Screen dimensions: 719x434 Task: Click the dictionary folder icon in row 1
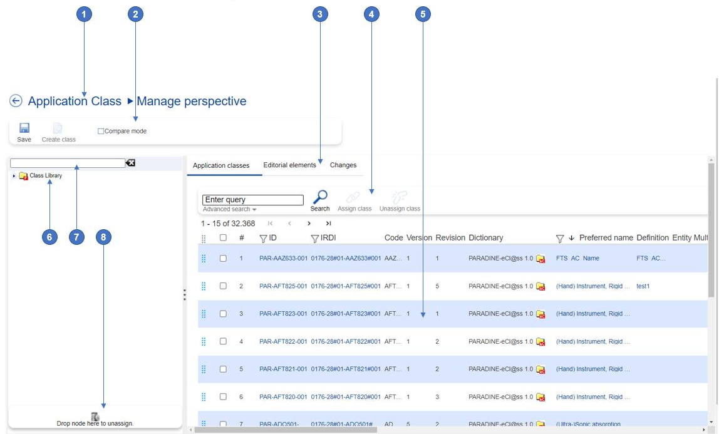point(541,259)
